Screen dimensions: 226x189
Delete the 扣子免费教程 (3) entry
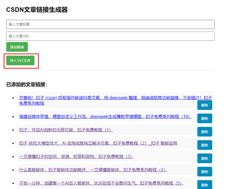205,158
